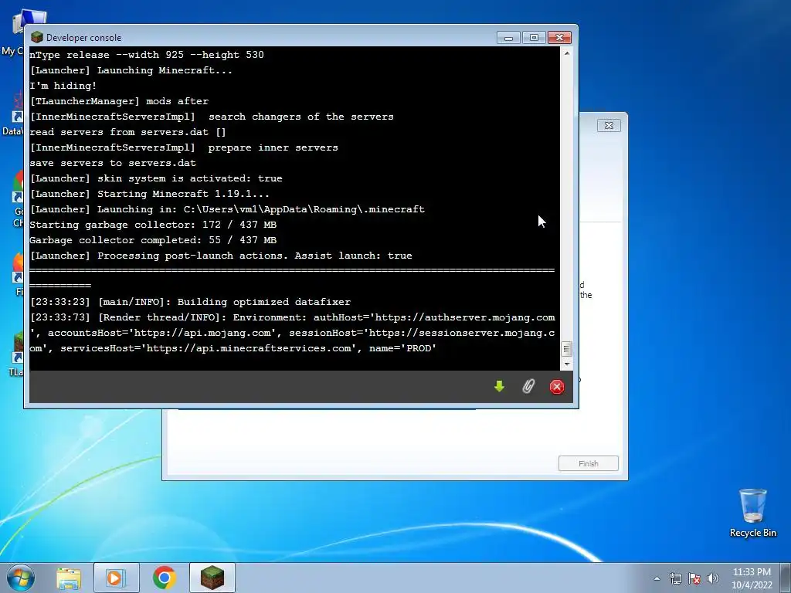Open the Recycle Bin desktop icon
The width and height of the screenshot is (791, 593).
pyautogui.click(x=752, y=513)
